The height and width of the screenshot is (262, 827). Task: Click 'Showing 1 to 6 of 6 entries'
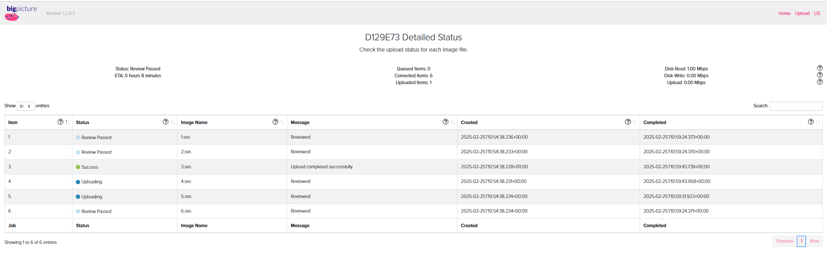(x=31, y=242)
